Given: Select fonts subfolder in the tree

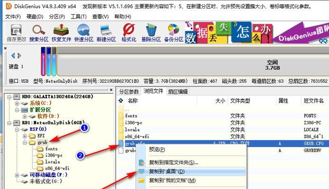Looking at the screenshot, I should (51, 149).
